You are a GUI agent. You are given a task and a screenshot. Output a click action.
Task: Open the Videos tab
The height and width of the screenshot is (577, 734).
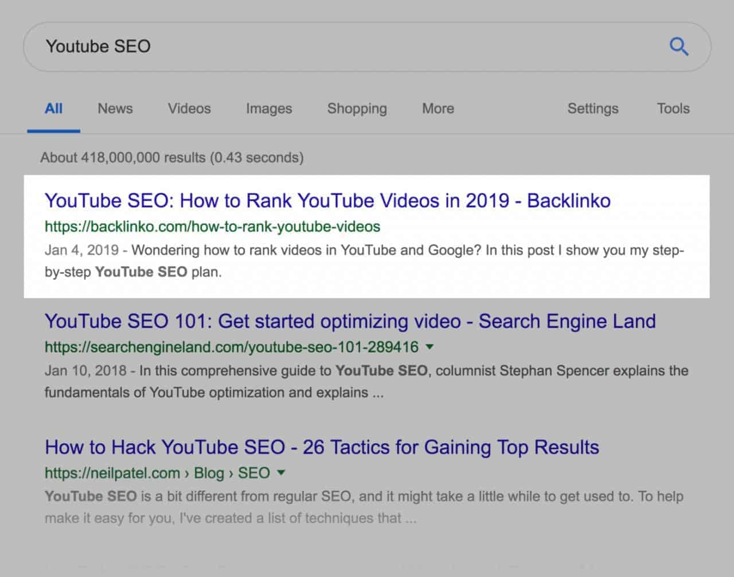pyautogui.click(x=189, y=108)
